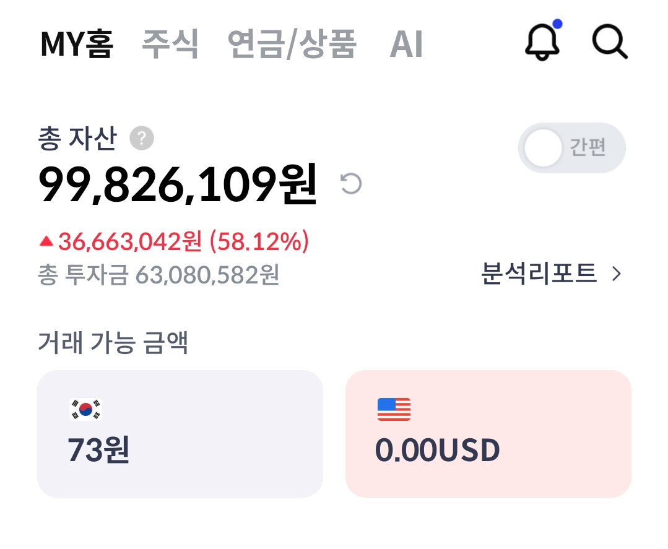This screenshot has width=668, height=549.
Task: Open the notifications bell icon
Action: [x=542, y=42]
